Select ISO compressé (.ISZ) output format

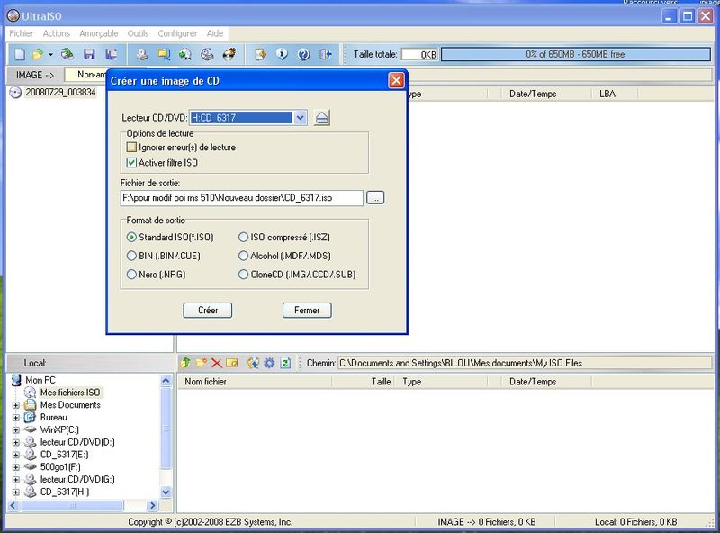click(x=243, y=237)
